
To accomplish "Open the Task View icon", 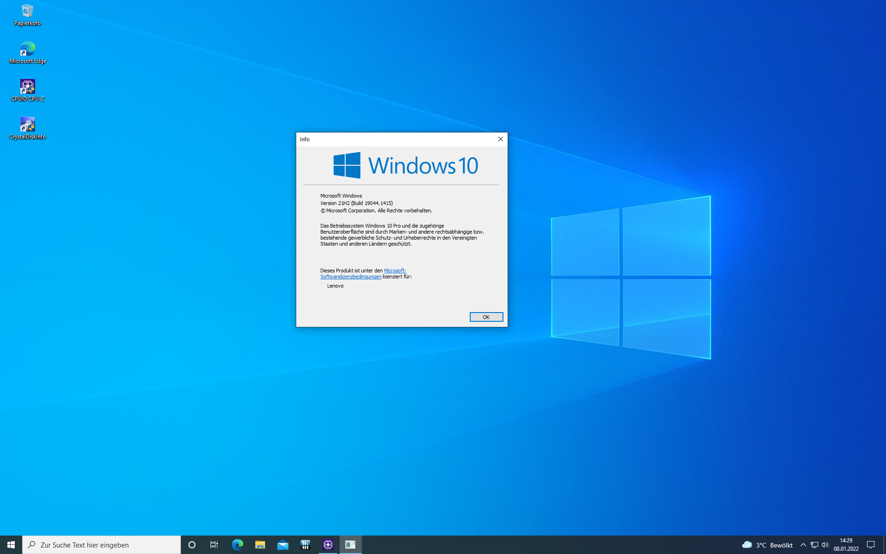I will pyautogui.click(x=214, y=545).
